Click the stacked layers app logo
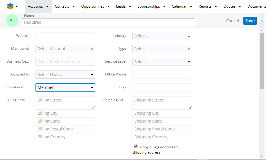Viewport: 266px width, 160px height. pyautogui.click(x=10, y=6)
